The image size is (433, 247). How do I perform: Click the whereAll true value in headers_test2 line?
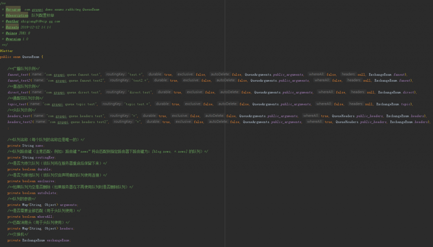click(328, 122)
